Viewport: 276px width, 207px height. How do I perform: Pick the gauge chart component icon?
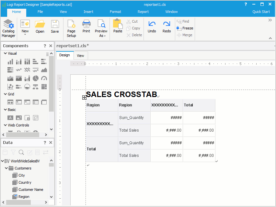[x=44, y=78]
